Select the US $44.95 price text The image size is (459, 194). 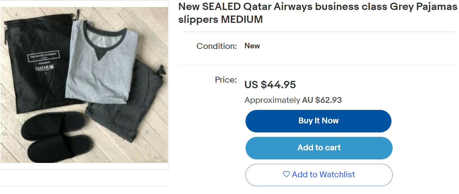click(270, 85)
